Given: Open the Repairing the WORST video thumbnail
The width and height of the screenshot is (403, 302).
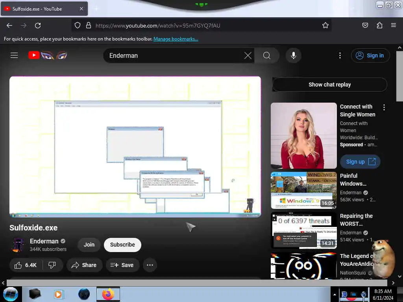Looking at the screenshot, I should pos(303,230).
